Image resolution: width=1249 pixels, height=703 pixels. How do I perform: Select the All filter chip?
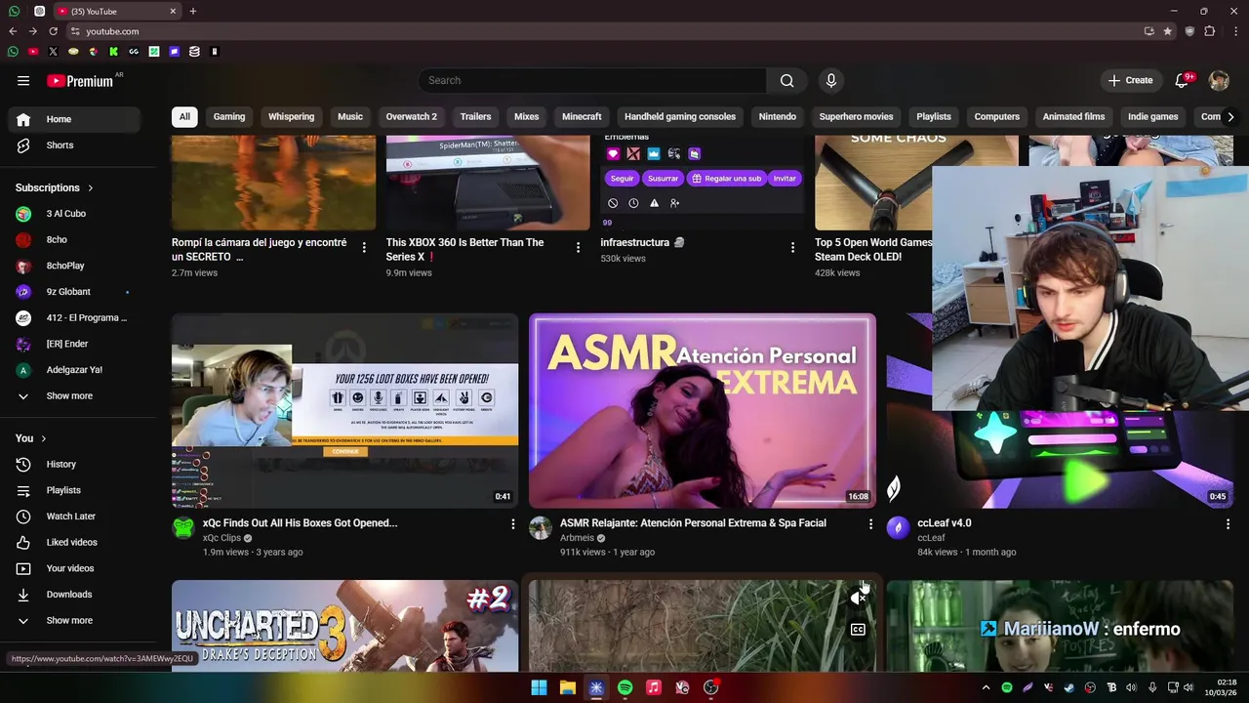coord(184,116)
